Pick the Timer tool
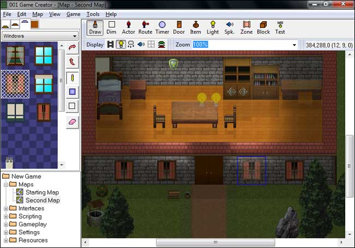Image resolution: width=355 pixels, height=248 pixels. tap(162, 27)
